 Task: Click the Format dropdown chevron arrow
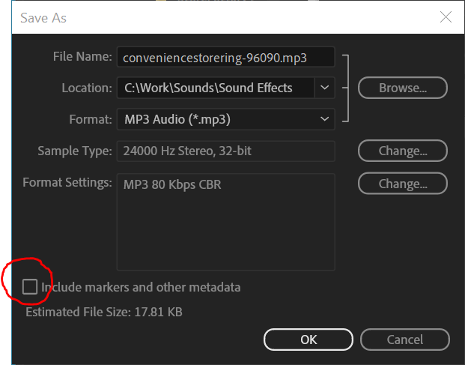(x=325, y=119)
